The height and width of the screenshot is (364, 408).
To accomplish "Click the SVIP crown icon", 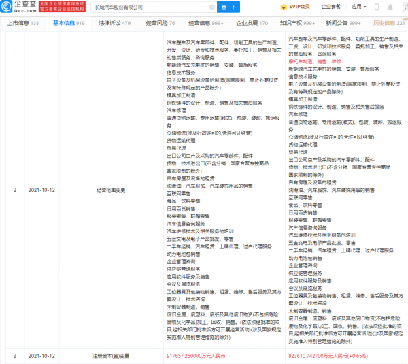I will (284, 7).
